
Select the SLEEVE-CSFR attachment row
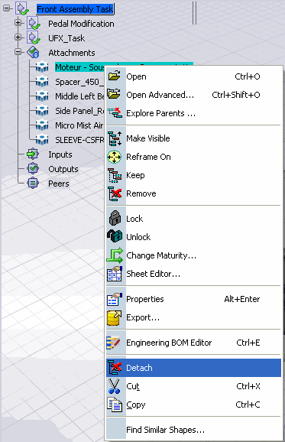79,140
